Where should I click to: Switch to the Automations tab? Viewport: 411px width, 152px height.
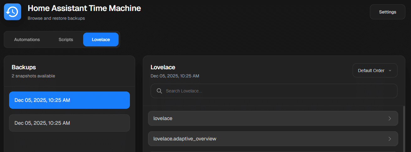(x=27, y=39)
